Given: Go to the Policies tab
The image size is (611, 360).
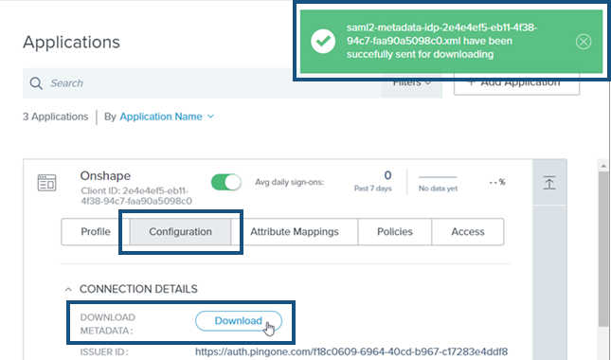Looking at the screenshot, I should point(395,231).
